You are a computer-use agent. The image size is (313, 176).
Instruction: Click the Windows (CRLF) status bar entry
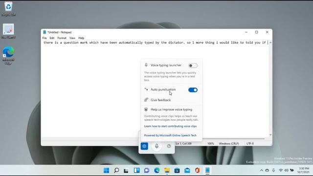229,143
